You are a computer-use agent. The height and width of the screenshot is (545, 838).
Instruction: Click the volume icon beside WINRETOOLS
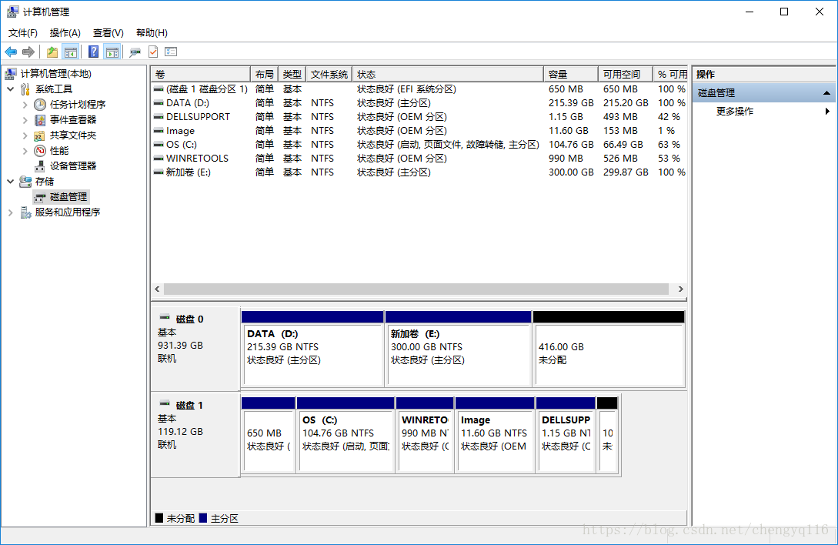click(159, 159)
